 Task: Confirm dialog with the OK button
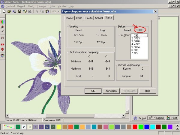[x=93, y=91]
